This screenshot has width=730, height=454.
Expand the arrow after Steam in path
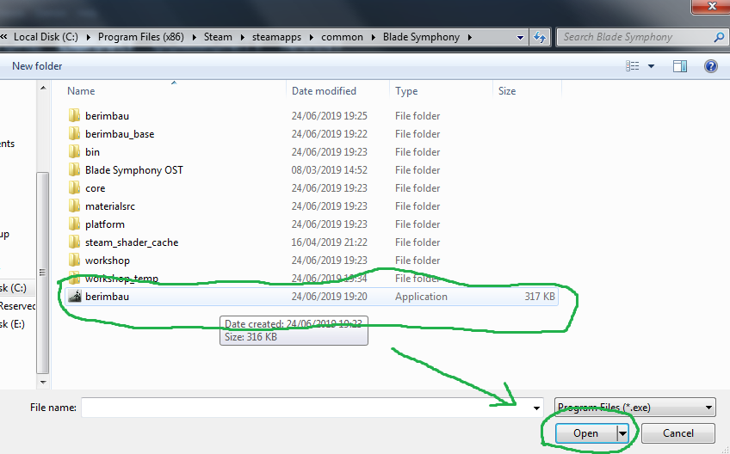click(x=242, y=37)
